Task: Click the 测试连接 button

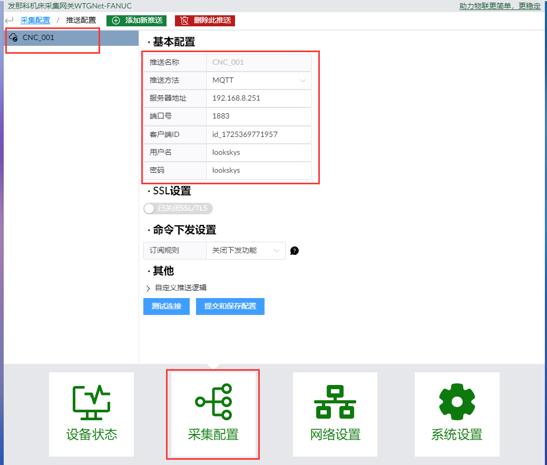Action: tap(167, 306)
